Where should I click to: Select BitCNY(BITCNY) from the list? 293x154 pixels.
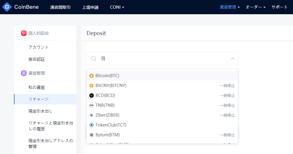(x=162, y=86)
